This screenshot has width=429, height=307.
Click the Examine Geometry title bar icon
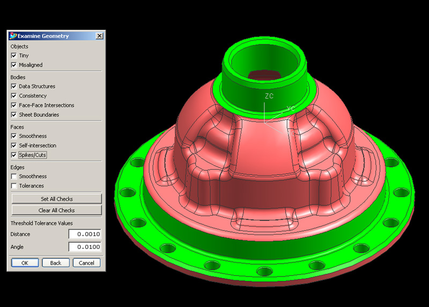point(12,36)
